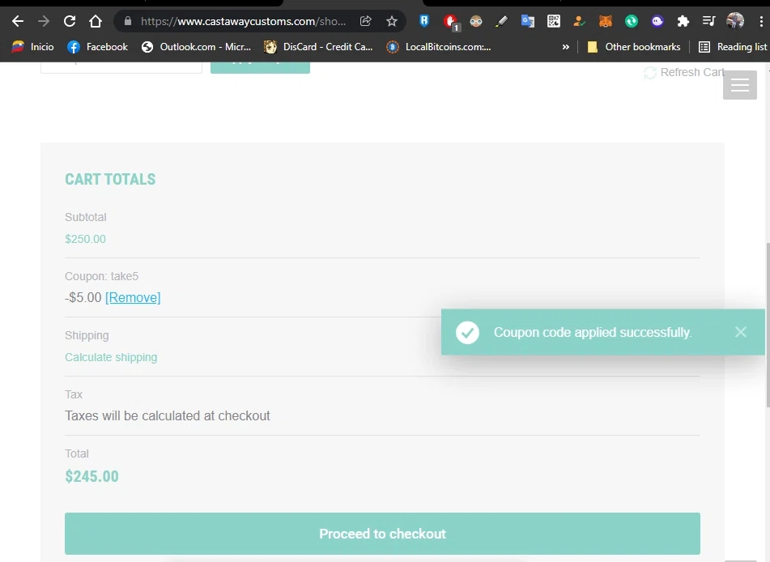Dismiss the coupon applied notification
The image size is (770, 562).
pos(741,332)
